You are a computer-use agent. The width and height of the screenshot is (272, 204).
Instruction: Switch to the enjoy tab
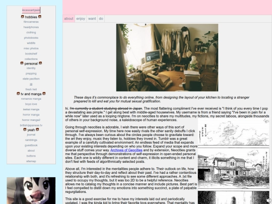pyautogui.click(x=81, y=19)
